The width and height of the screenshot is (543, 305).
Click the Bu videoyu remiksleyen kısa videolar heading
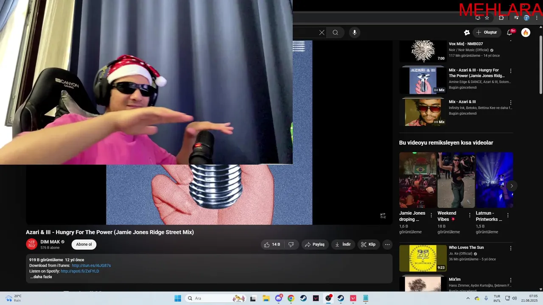[x=446, y=143]
